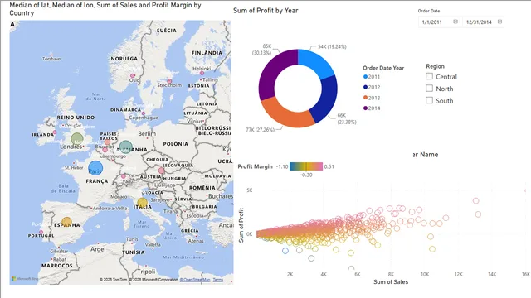Click the pink bubble over Portugal

coord(41,232)
